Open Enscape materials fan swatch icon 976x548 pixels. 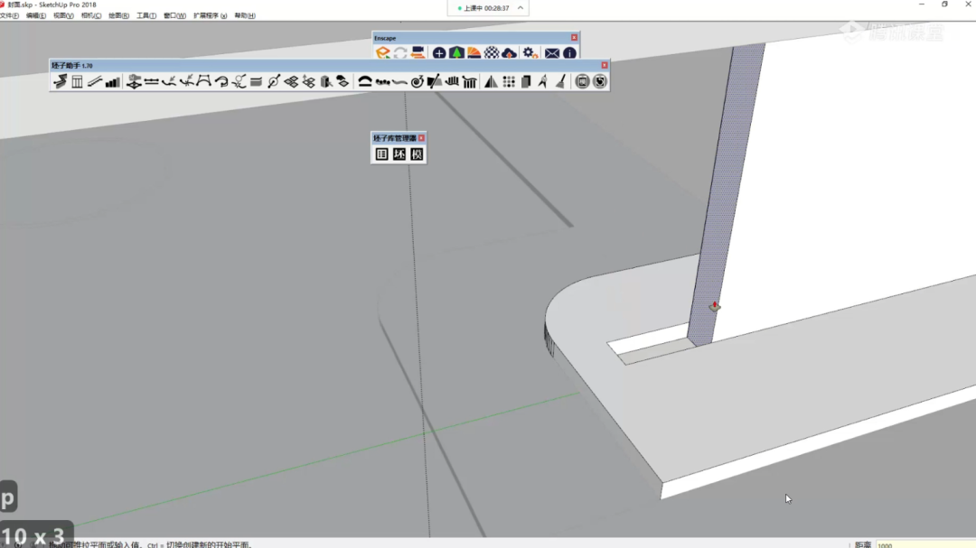click(x=474, y=53)
